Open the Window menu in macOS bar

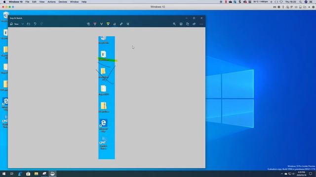[x=75, y=2]
